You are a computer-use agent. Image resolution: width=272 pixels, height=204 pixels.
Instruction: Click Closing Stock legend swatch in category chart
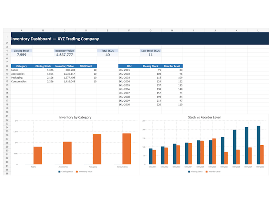click(59, 172)
